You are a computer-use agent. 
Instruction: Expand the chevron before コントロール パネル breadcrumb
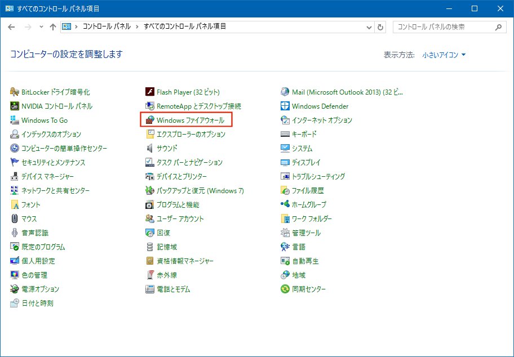click(x=77, y=27)
